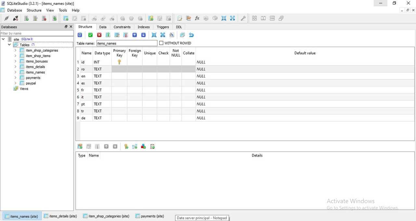Add a table constraint using the first lower icon
Viewport: 416px width, 221px height.
point(80,146)
